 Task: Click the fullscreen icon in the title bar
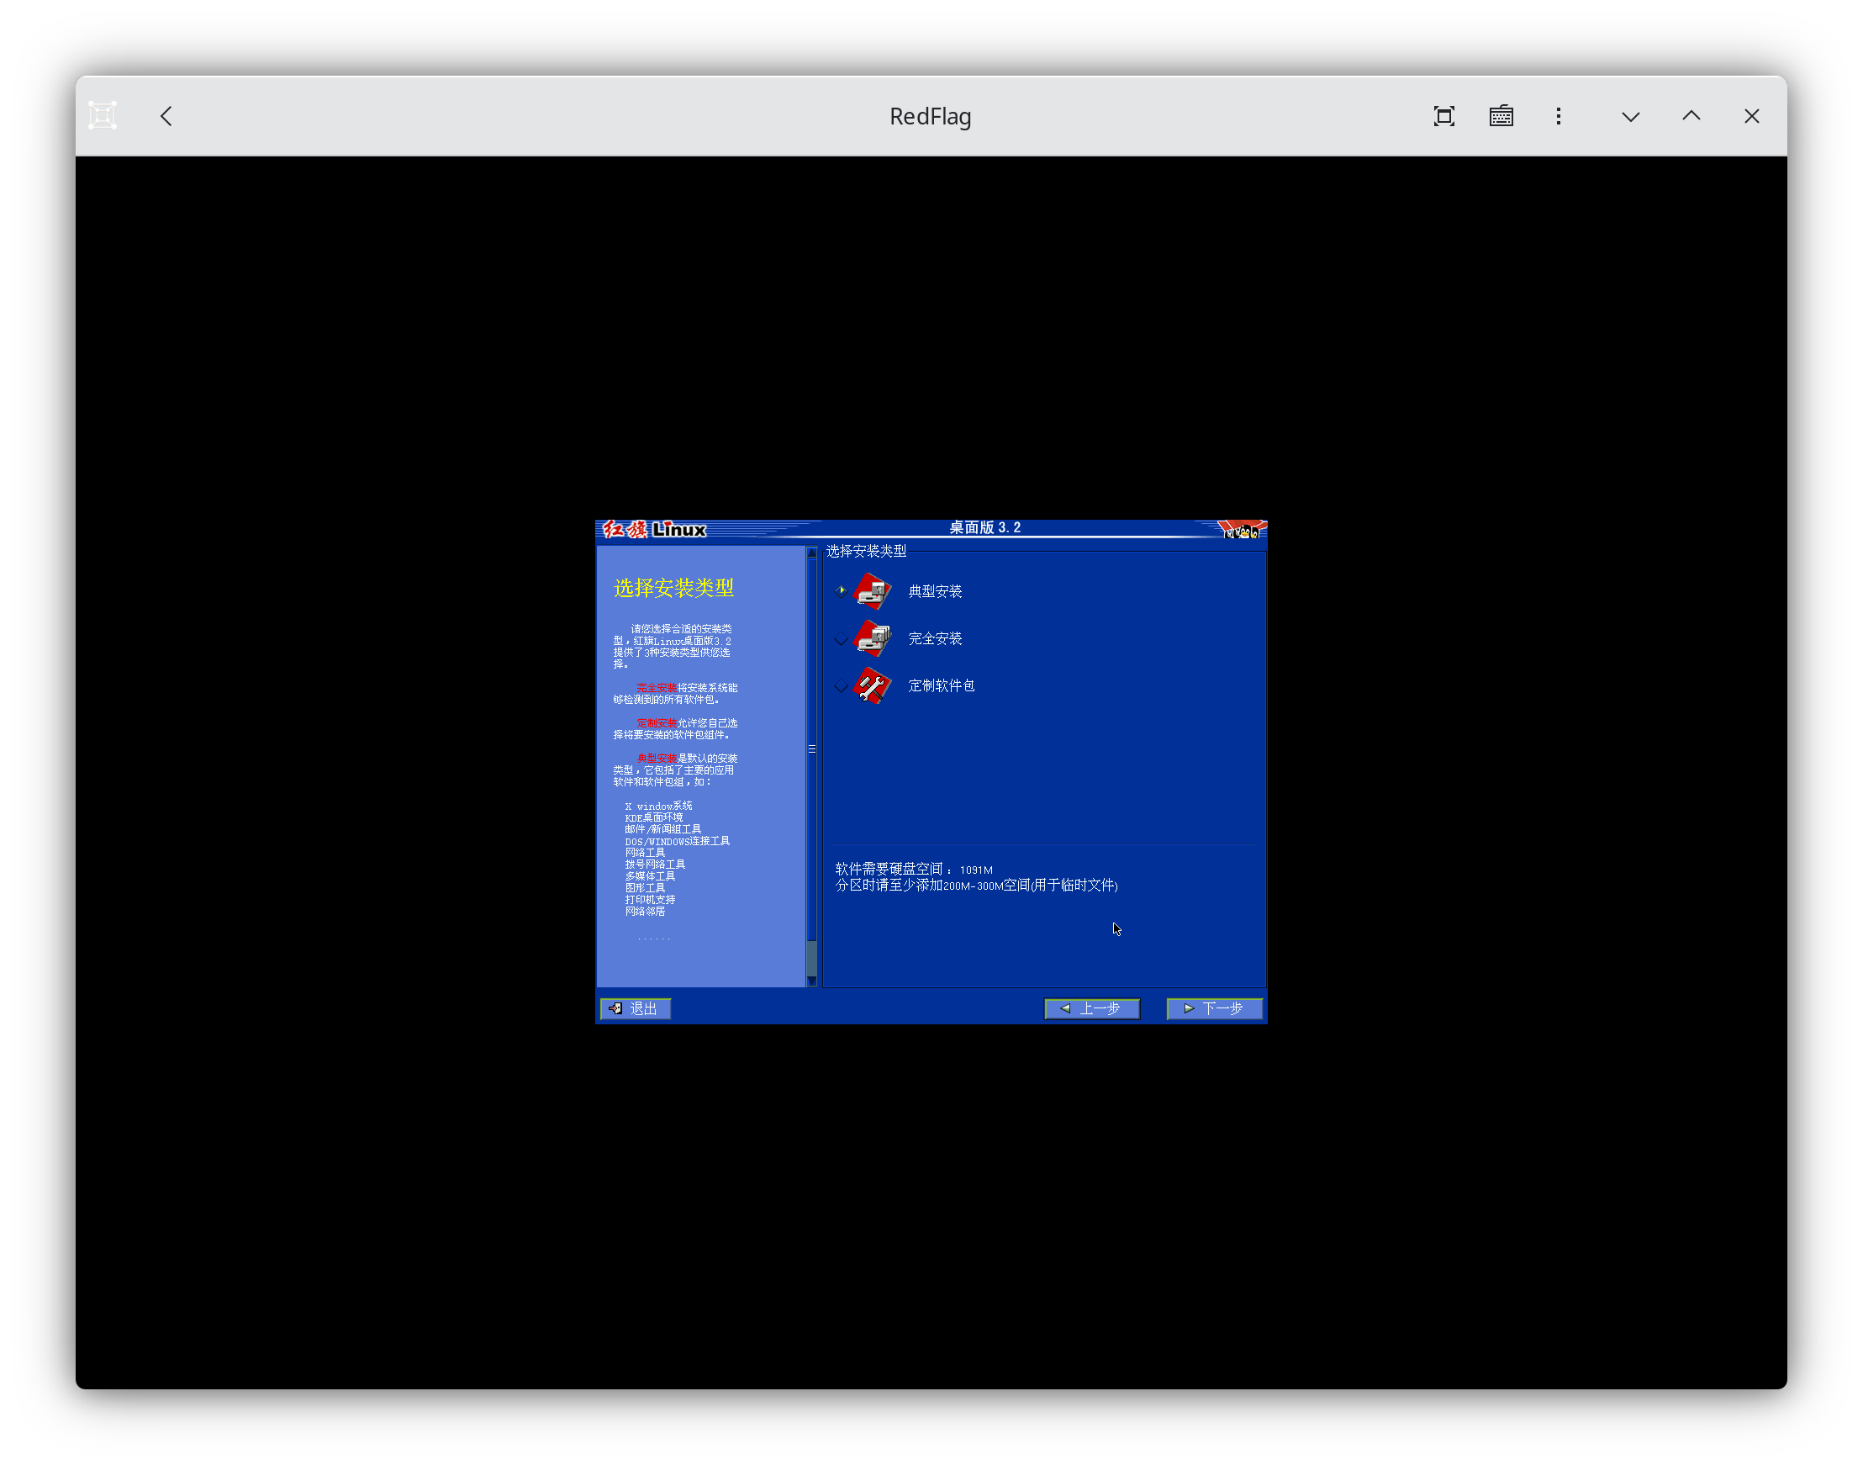click(x=1443, y=116)
